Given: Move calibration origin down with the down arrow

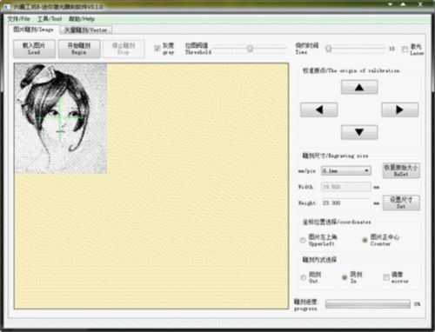Looking at the screenshot, I should (x=359, y=132).
